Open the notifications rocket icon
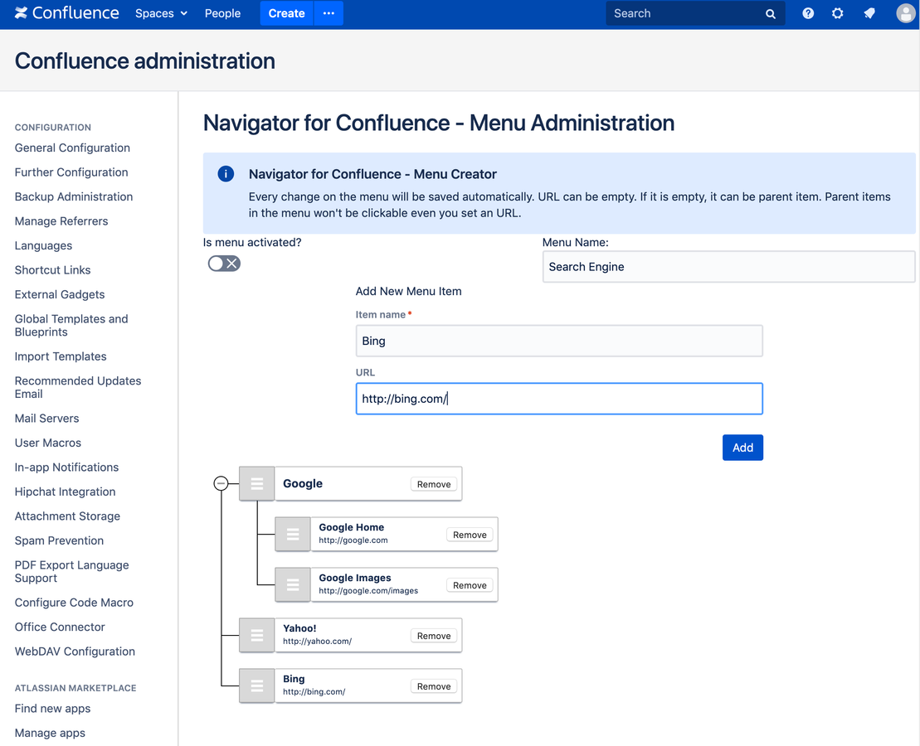The height and width of the screenshot is (746, 920). [869, 13]
